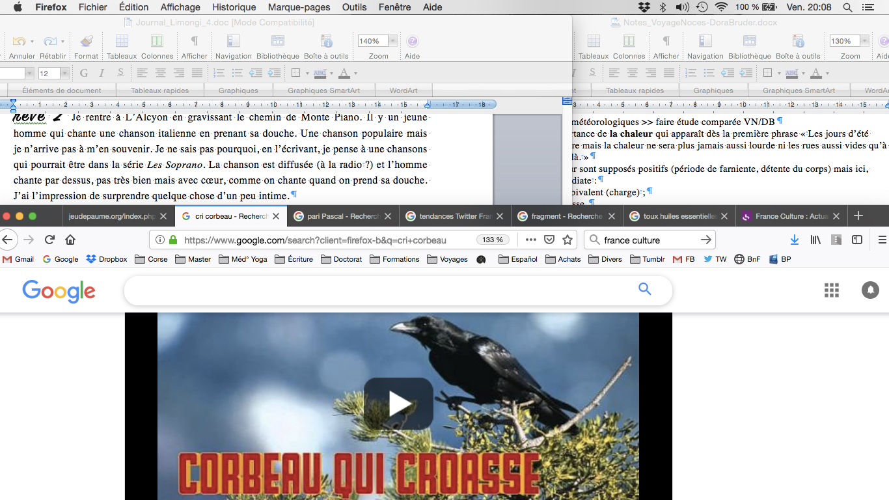Toggle bold (G) formatting
Image resolution: width=889 pixels, height=500 pixels.
pyautogui.click(x=84, y=73)
